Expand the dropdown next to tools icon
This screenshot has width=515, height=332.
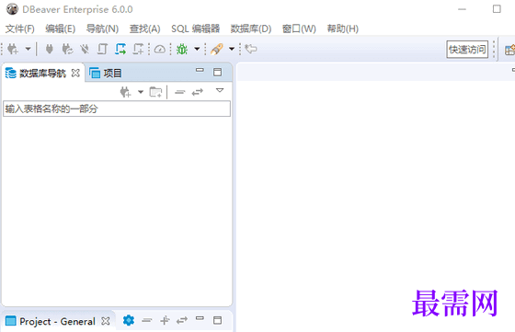pyautogui.click(x=232, y=49)
